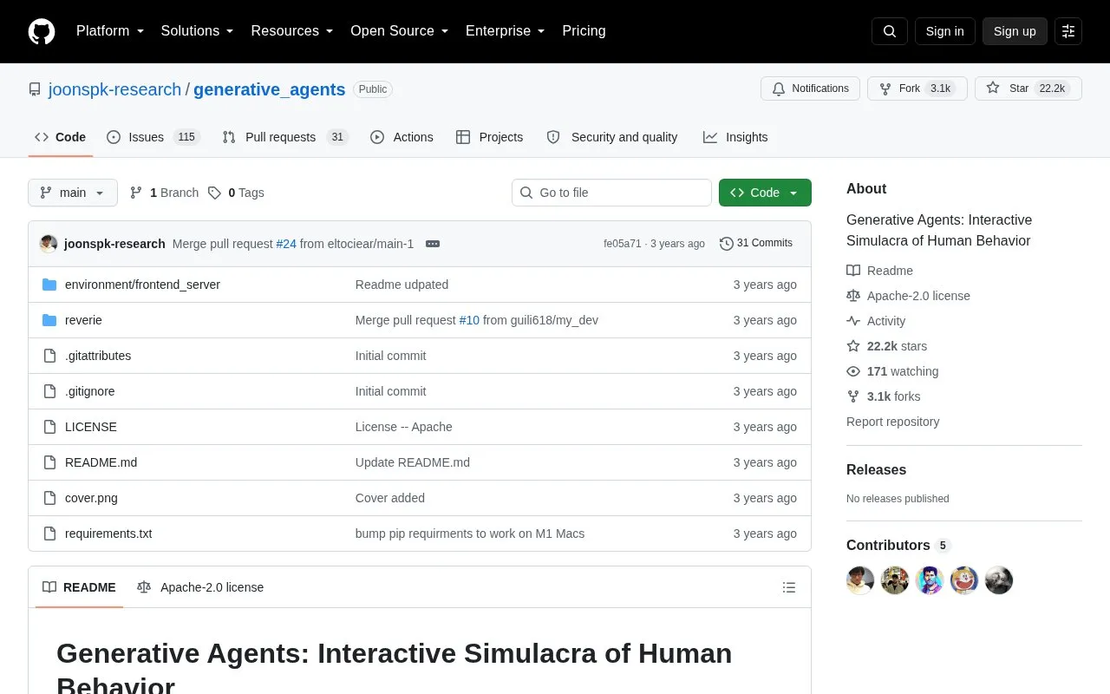Image resolution: width=1110 pixels, height=694 pixels.
Task: Open the Readme link in About sidebar
Action: [880, 271]
